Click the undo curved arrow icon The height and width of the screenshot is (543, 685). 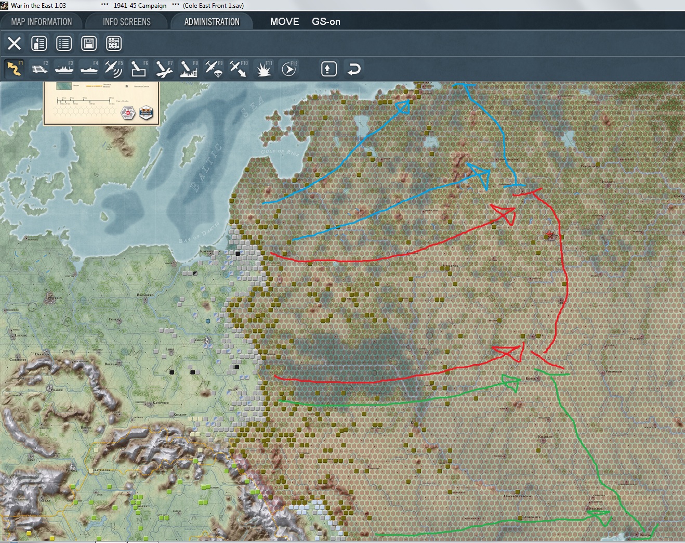click(x=354, y=69)
